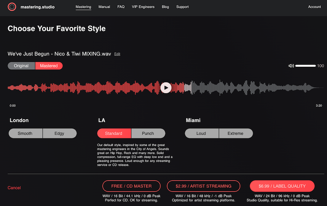
Task: Open the Account menu
Action: click(x=314, y=7)
